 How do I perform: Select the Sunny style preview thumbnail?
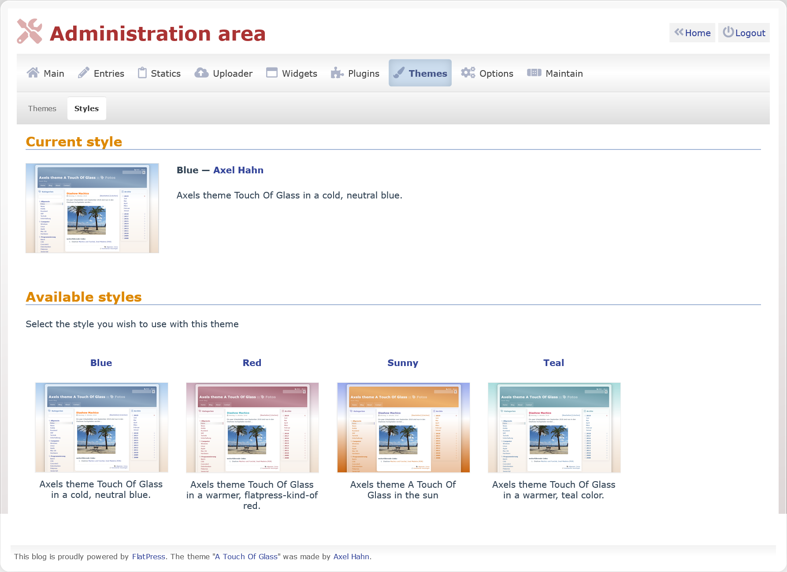[403, 427]
